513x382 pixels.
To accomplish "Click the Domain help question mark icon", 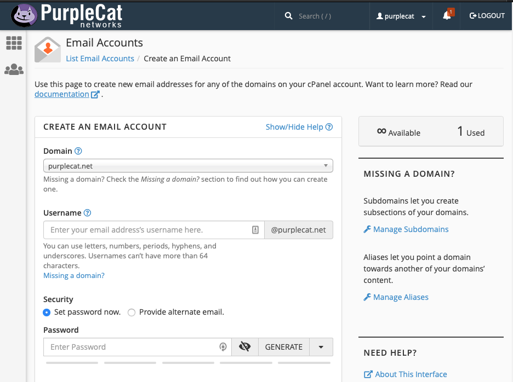I will point(78,151).
